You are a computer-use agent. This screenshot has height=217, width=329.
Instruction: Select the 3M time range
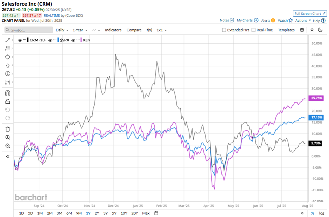tap(59, 213)
